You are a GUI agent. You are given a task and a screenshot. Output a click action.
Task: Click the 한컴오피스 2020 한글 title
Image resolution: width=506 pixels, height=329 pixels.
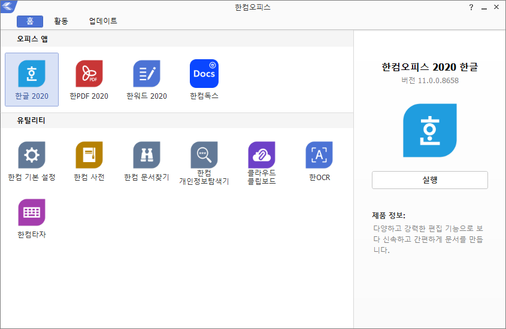tap(430, 67)
